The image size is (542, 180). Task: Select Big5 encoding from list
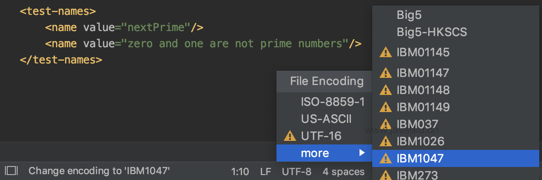409,15
